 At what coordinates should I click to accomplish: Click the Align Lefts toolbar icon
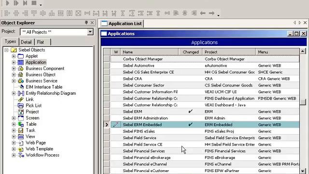tap(7, 13)
